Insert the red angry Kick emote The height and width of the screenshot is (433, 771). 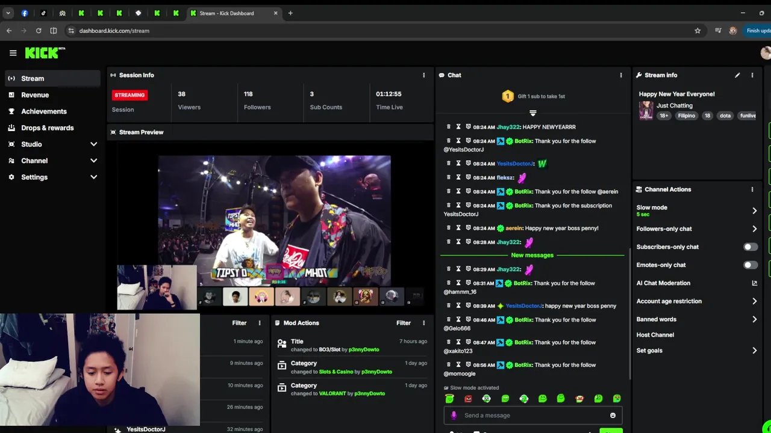pyautogui.click(x=468, y=399)
